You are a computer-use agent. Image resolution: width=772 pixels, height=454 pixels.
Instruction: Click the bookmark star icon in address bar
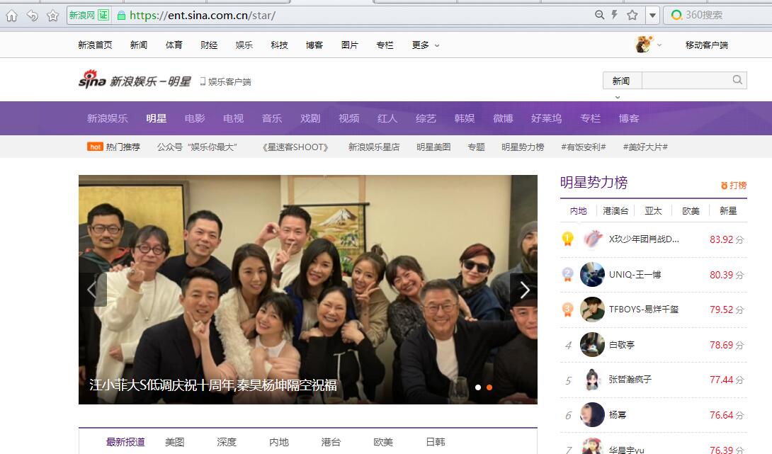[x=632, y=16]
